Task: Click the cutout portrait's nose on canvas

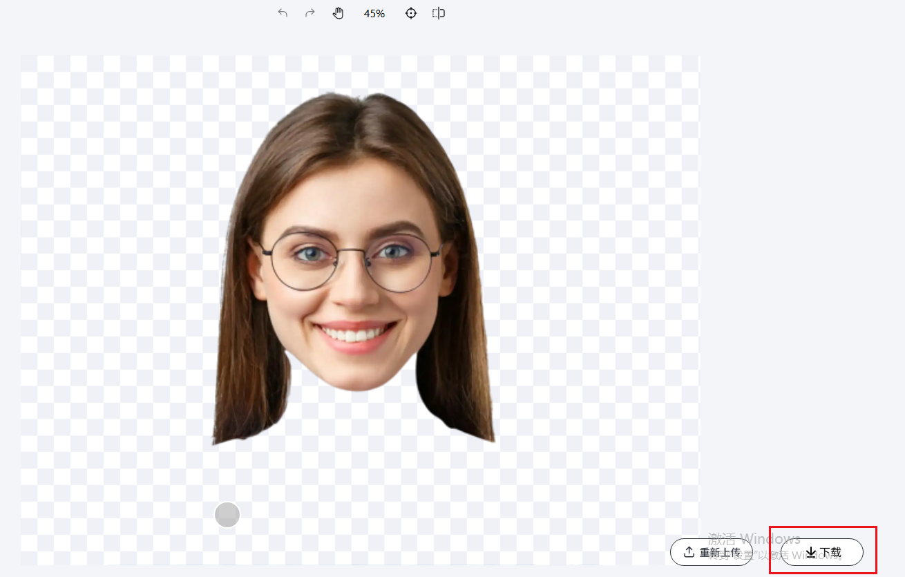Action: point(356,290)
